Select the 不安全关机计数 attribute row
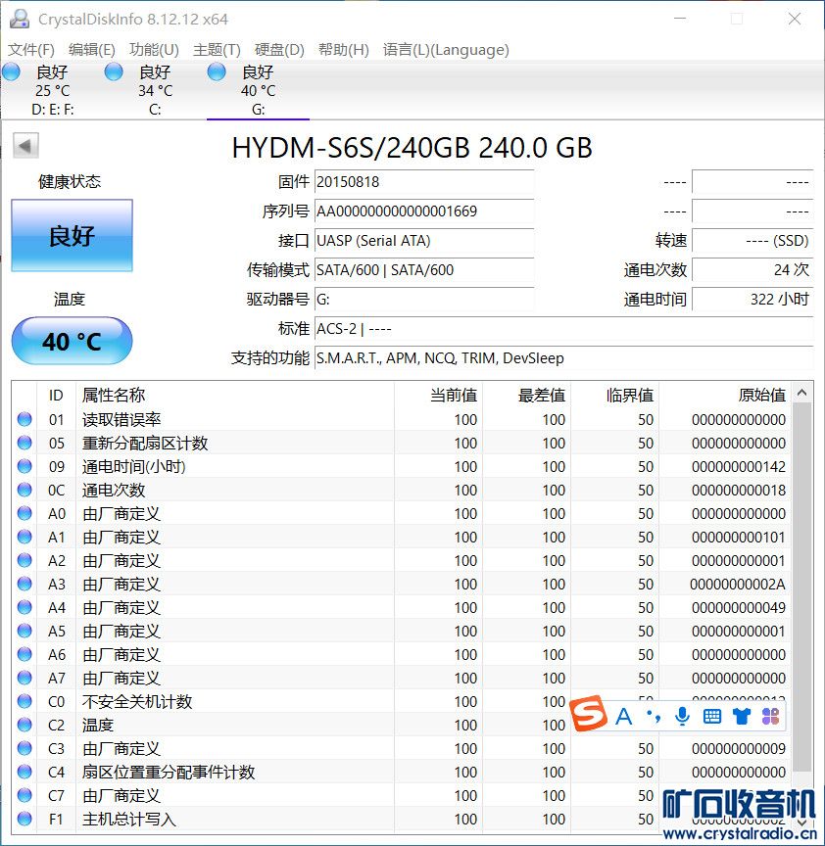 (402, 701)
